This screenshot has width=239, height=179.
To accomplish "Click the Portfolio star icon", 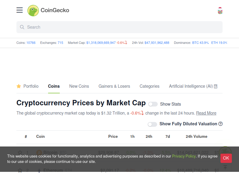I will point(19,86).
